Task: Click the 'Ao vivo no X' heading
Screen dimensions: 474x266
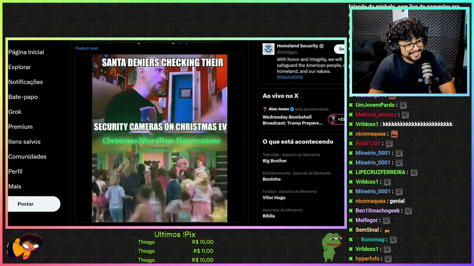Action: pos(280,96)
